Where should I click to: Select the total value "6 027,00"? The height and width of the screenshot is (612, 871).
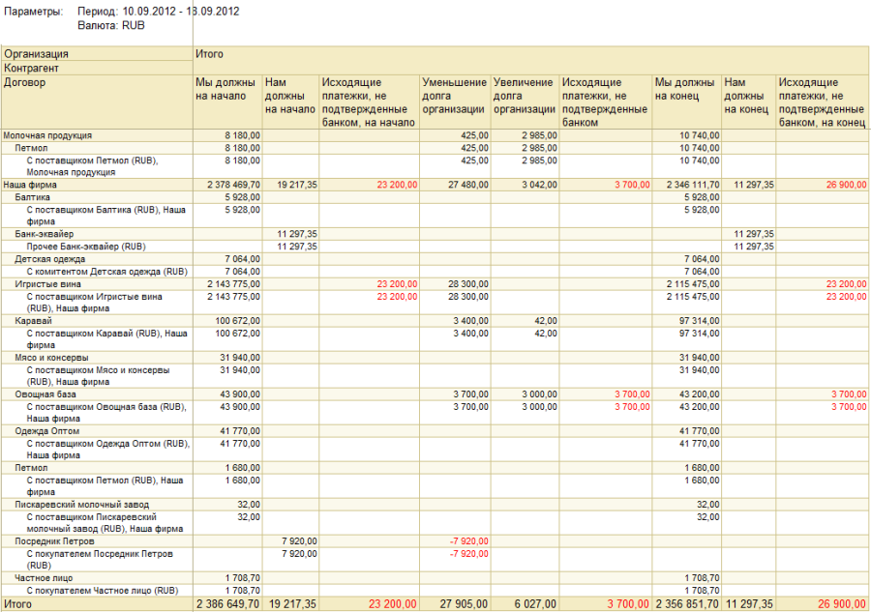(535, 604)
